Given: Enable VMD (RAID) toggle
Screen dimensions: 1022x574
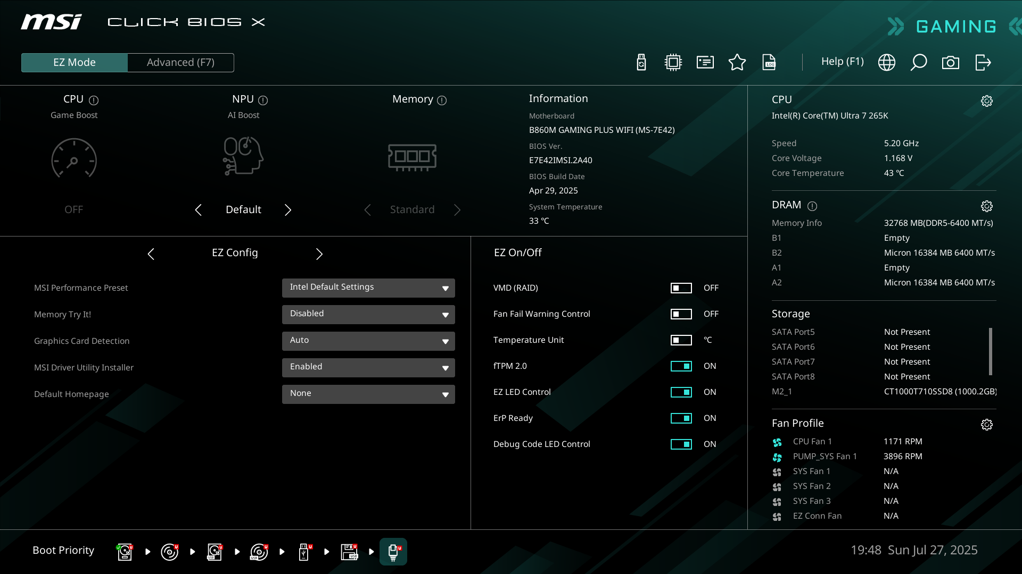Looking at the screenshot, I should (681, 288).
